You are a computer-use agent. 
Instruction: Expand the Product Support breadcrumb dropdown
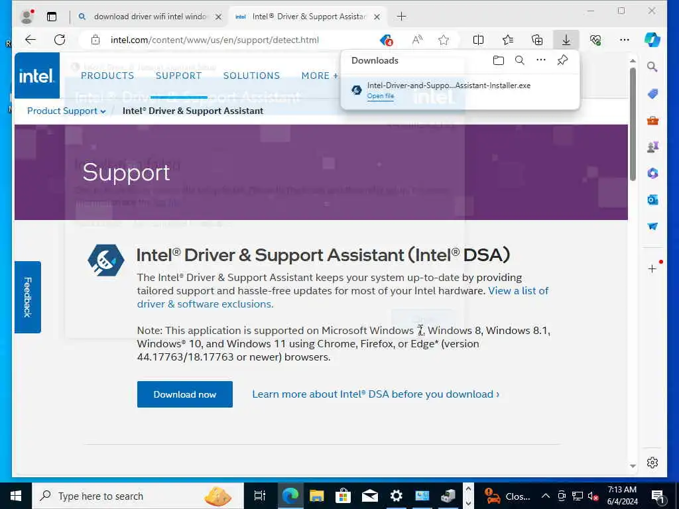pos(66,111)
